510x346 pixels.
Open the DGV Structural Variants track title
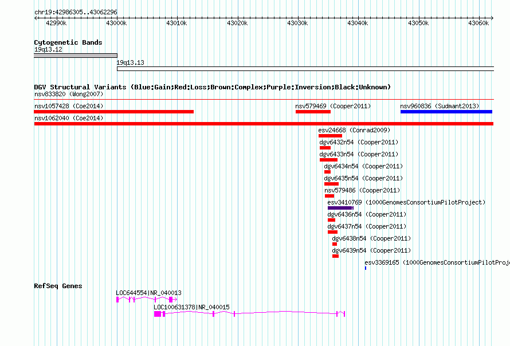coord(213,87)
